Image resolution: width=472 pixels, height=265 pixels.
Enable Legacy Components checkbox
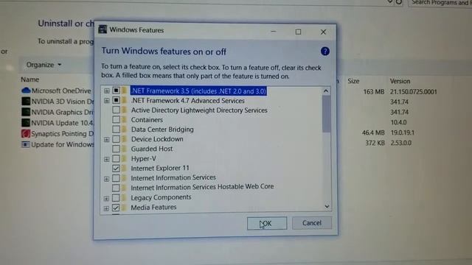click(116, 198)
